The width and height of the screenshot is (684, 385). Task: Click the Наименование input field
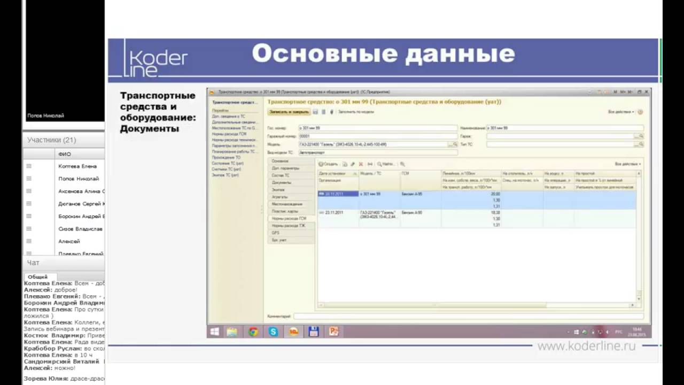coord(565,128)
